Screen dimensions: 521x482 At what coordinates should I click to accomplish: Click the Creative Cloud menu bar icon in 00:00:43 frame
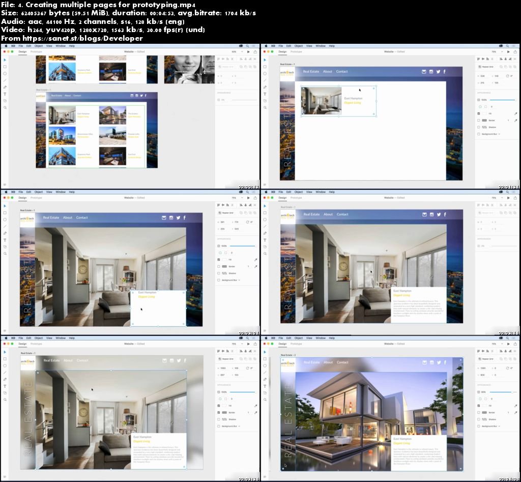point(241,46)
